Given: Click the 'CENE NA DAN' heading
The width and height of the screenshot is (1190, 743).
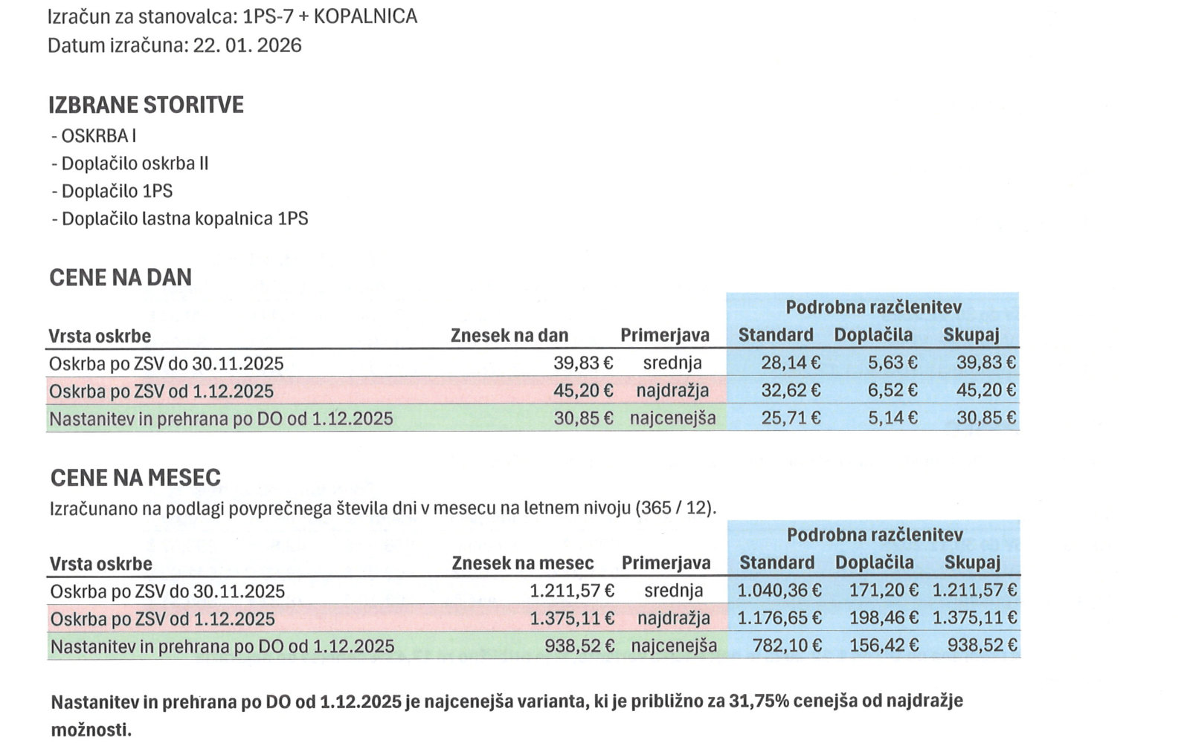Looking at the screenshot, I should 120,278.
